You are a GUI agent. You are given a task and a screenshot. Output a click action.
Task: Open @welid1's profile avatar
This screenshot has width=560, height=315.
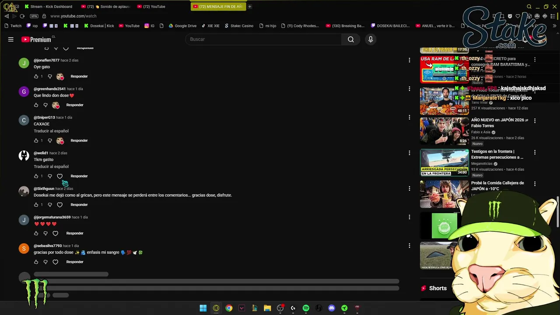tap(24, 156)
